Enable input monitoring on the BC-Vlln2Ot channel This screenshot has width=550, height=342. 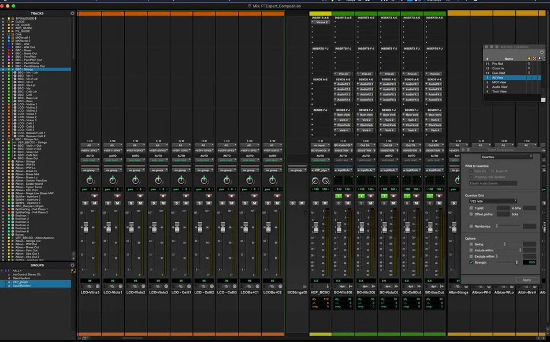(x=361, y=195)
